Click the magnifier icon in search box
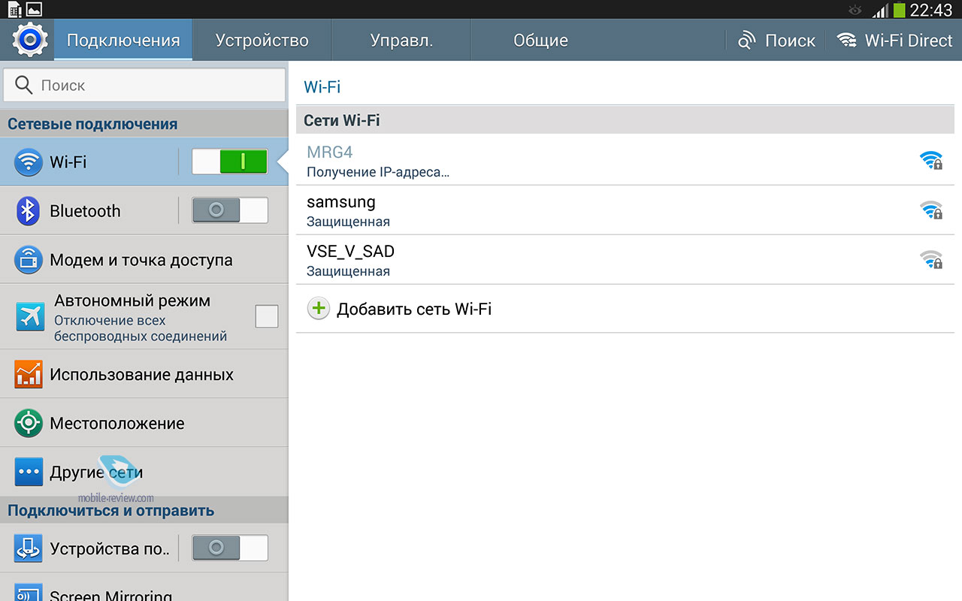This screenshot has height=601, width=962. 24,85
